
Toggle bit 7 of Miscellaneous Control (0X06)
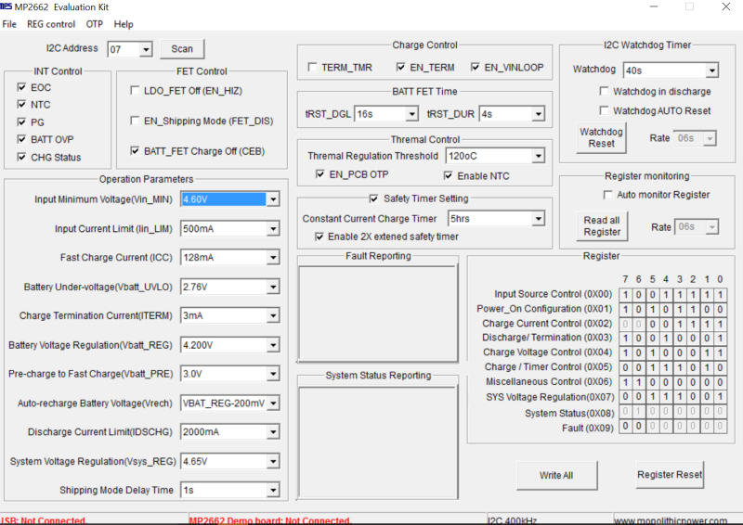pos(625,382)
